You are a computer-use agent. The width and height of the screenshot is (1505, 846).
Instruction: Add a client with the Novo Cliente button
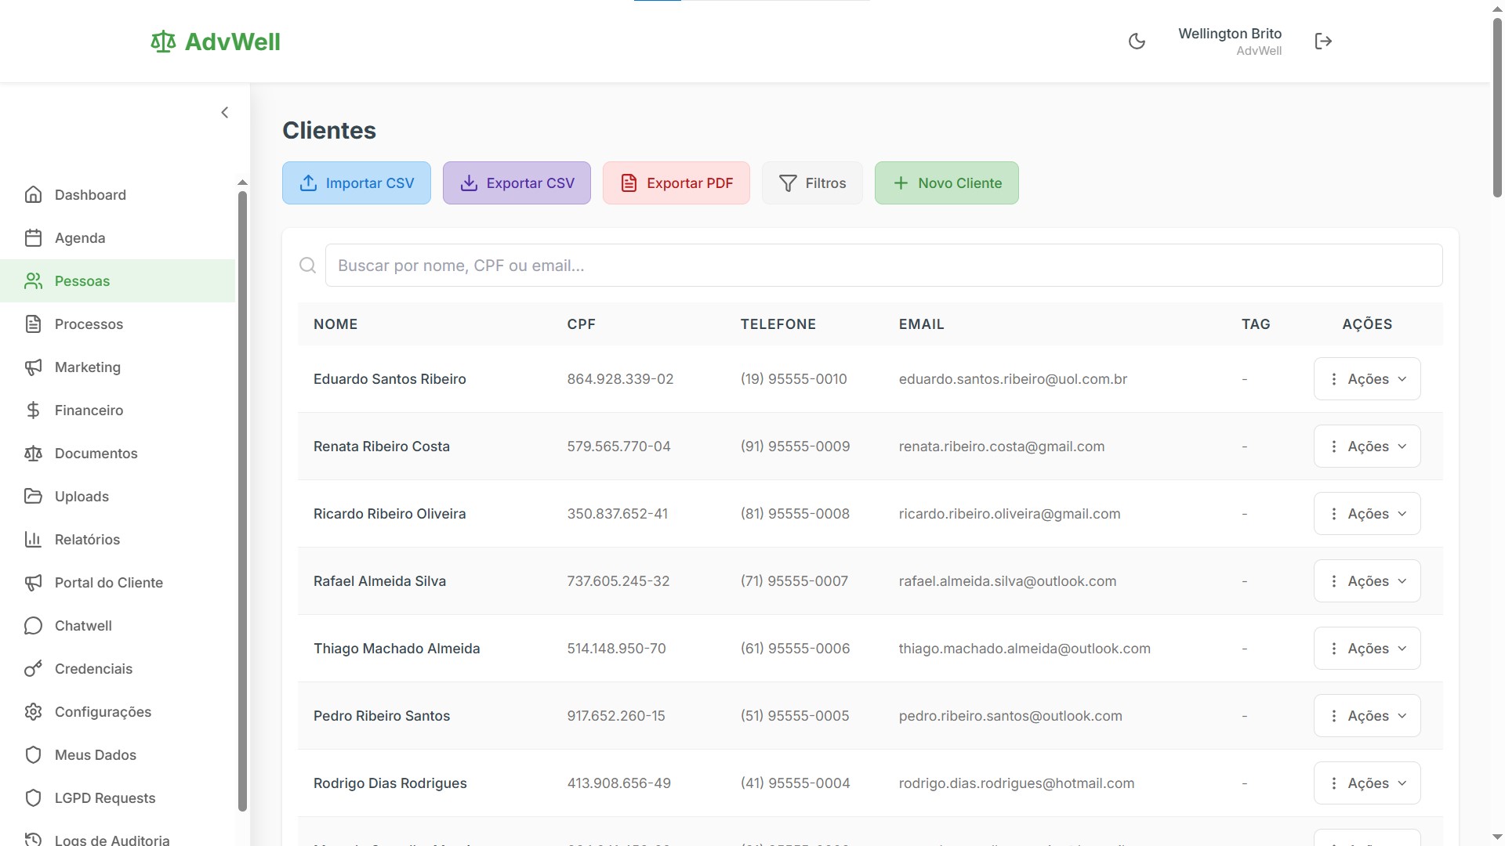[946, 183]
